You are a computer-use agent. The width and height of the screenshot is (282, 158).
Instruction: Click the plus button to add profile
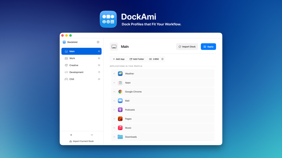[71, 135]
